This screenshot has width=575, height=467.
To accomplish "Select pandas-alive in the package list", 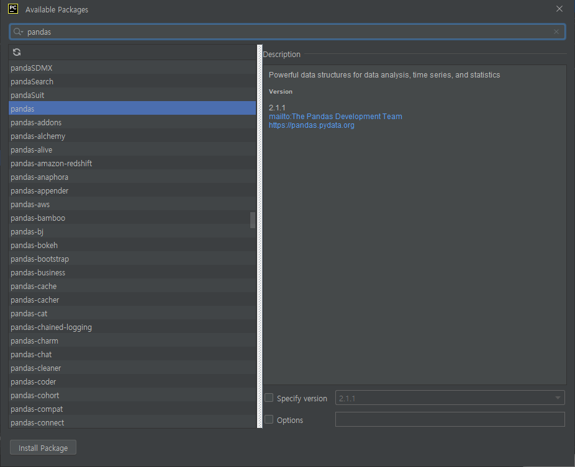I will tap(132, 150).
